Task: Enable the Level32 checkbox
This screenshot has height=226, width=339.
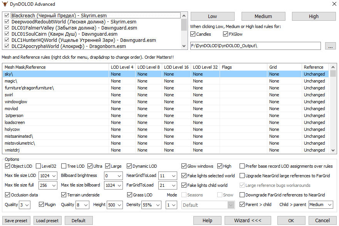Action: [38, 166]
